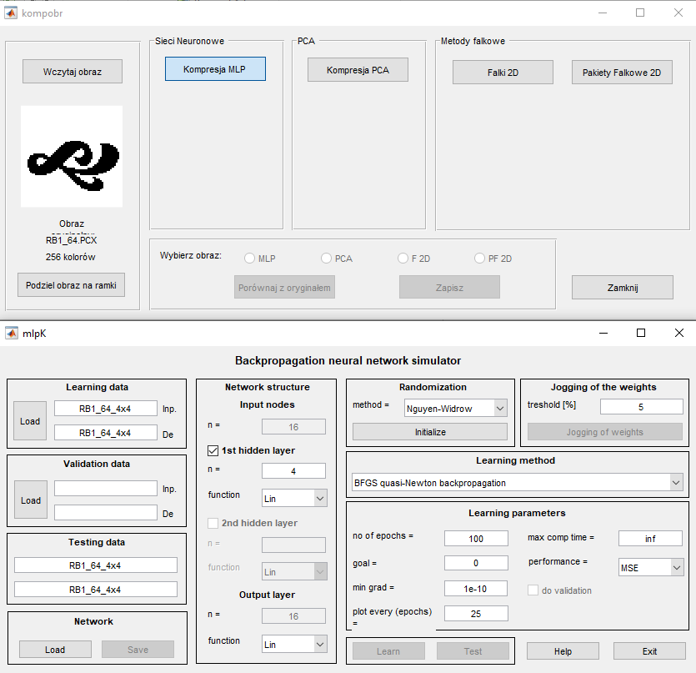The height and width of the screenshot is (673, 696).
Task: Launch Falki 2D wavelet method
Action: pos(503,73)
